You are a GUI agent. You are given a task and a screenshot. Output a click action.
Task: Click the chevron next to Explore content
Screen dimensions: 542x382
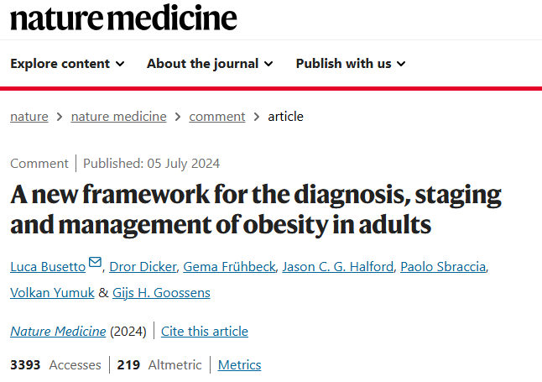(120, 64)
